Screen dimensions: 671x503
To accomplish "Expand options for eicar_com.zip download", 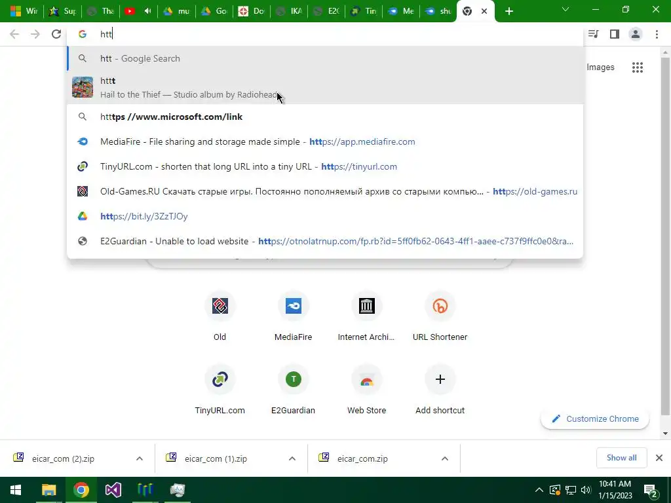I will [x=445, y=458].
